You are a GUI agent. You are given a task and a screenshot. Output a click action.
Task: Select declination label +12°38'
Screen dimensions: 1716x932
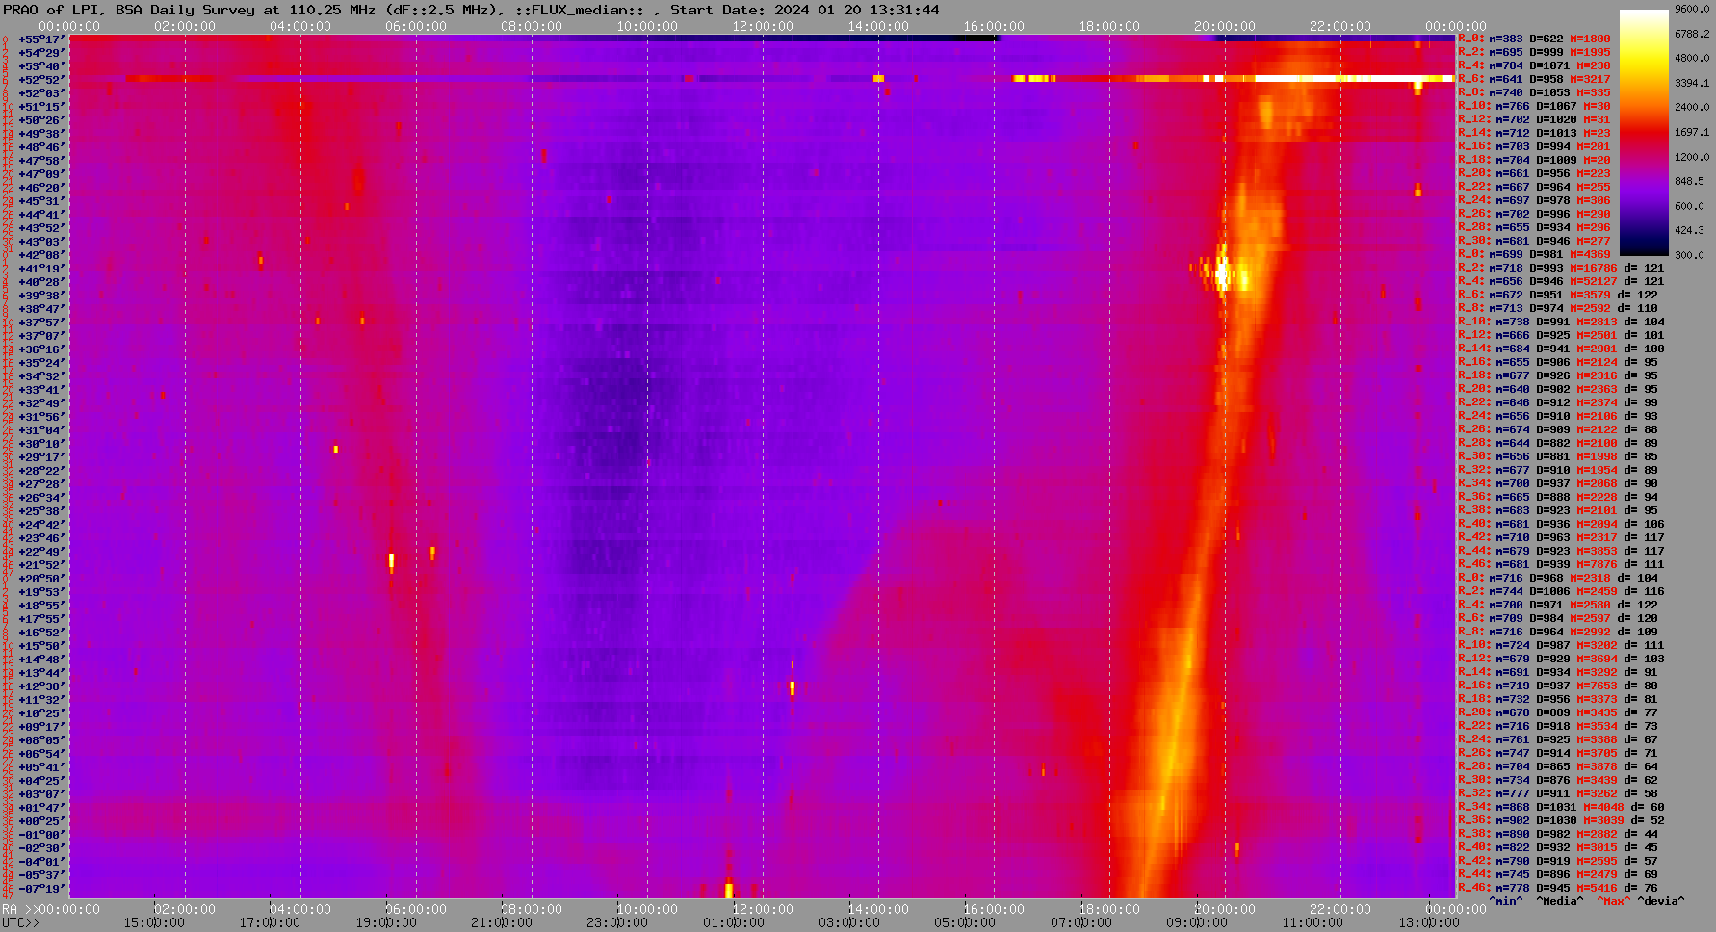tap(41, 686)
